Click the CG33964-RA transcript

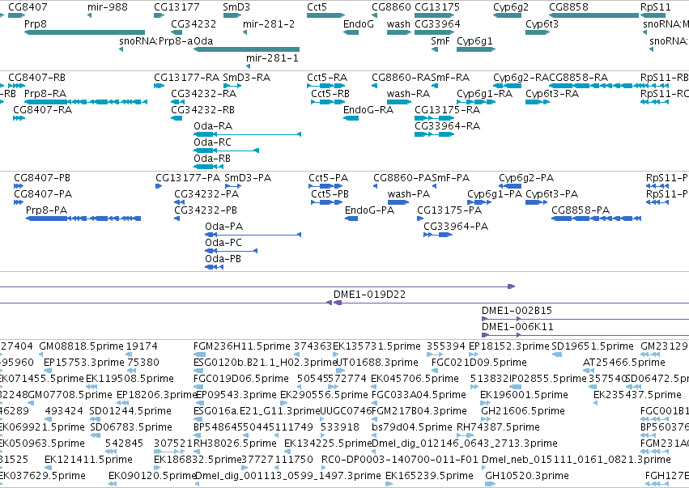[435, 134]
